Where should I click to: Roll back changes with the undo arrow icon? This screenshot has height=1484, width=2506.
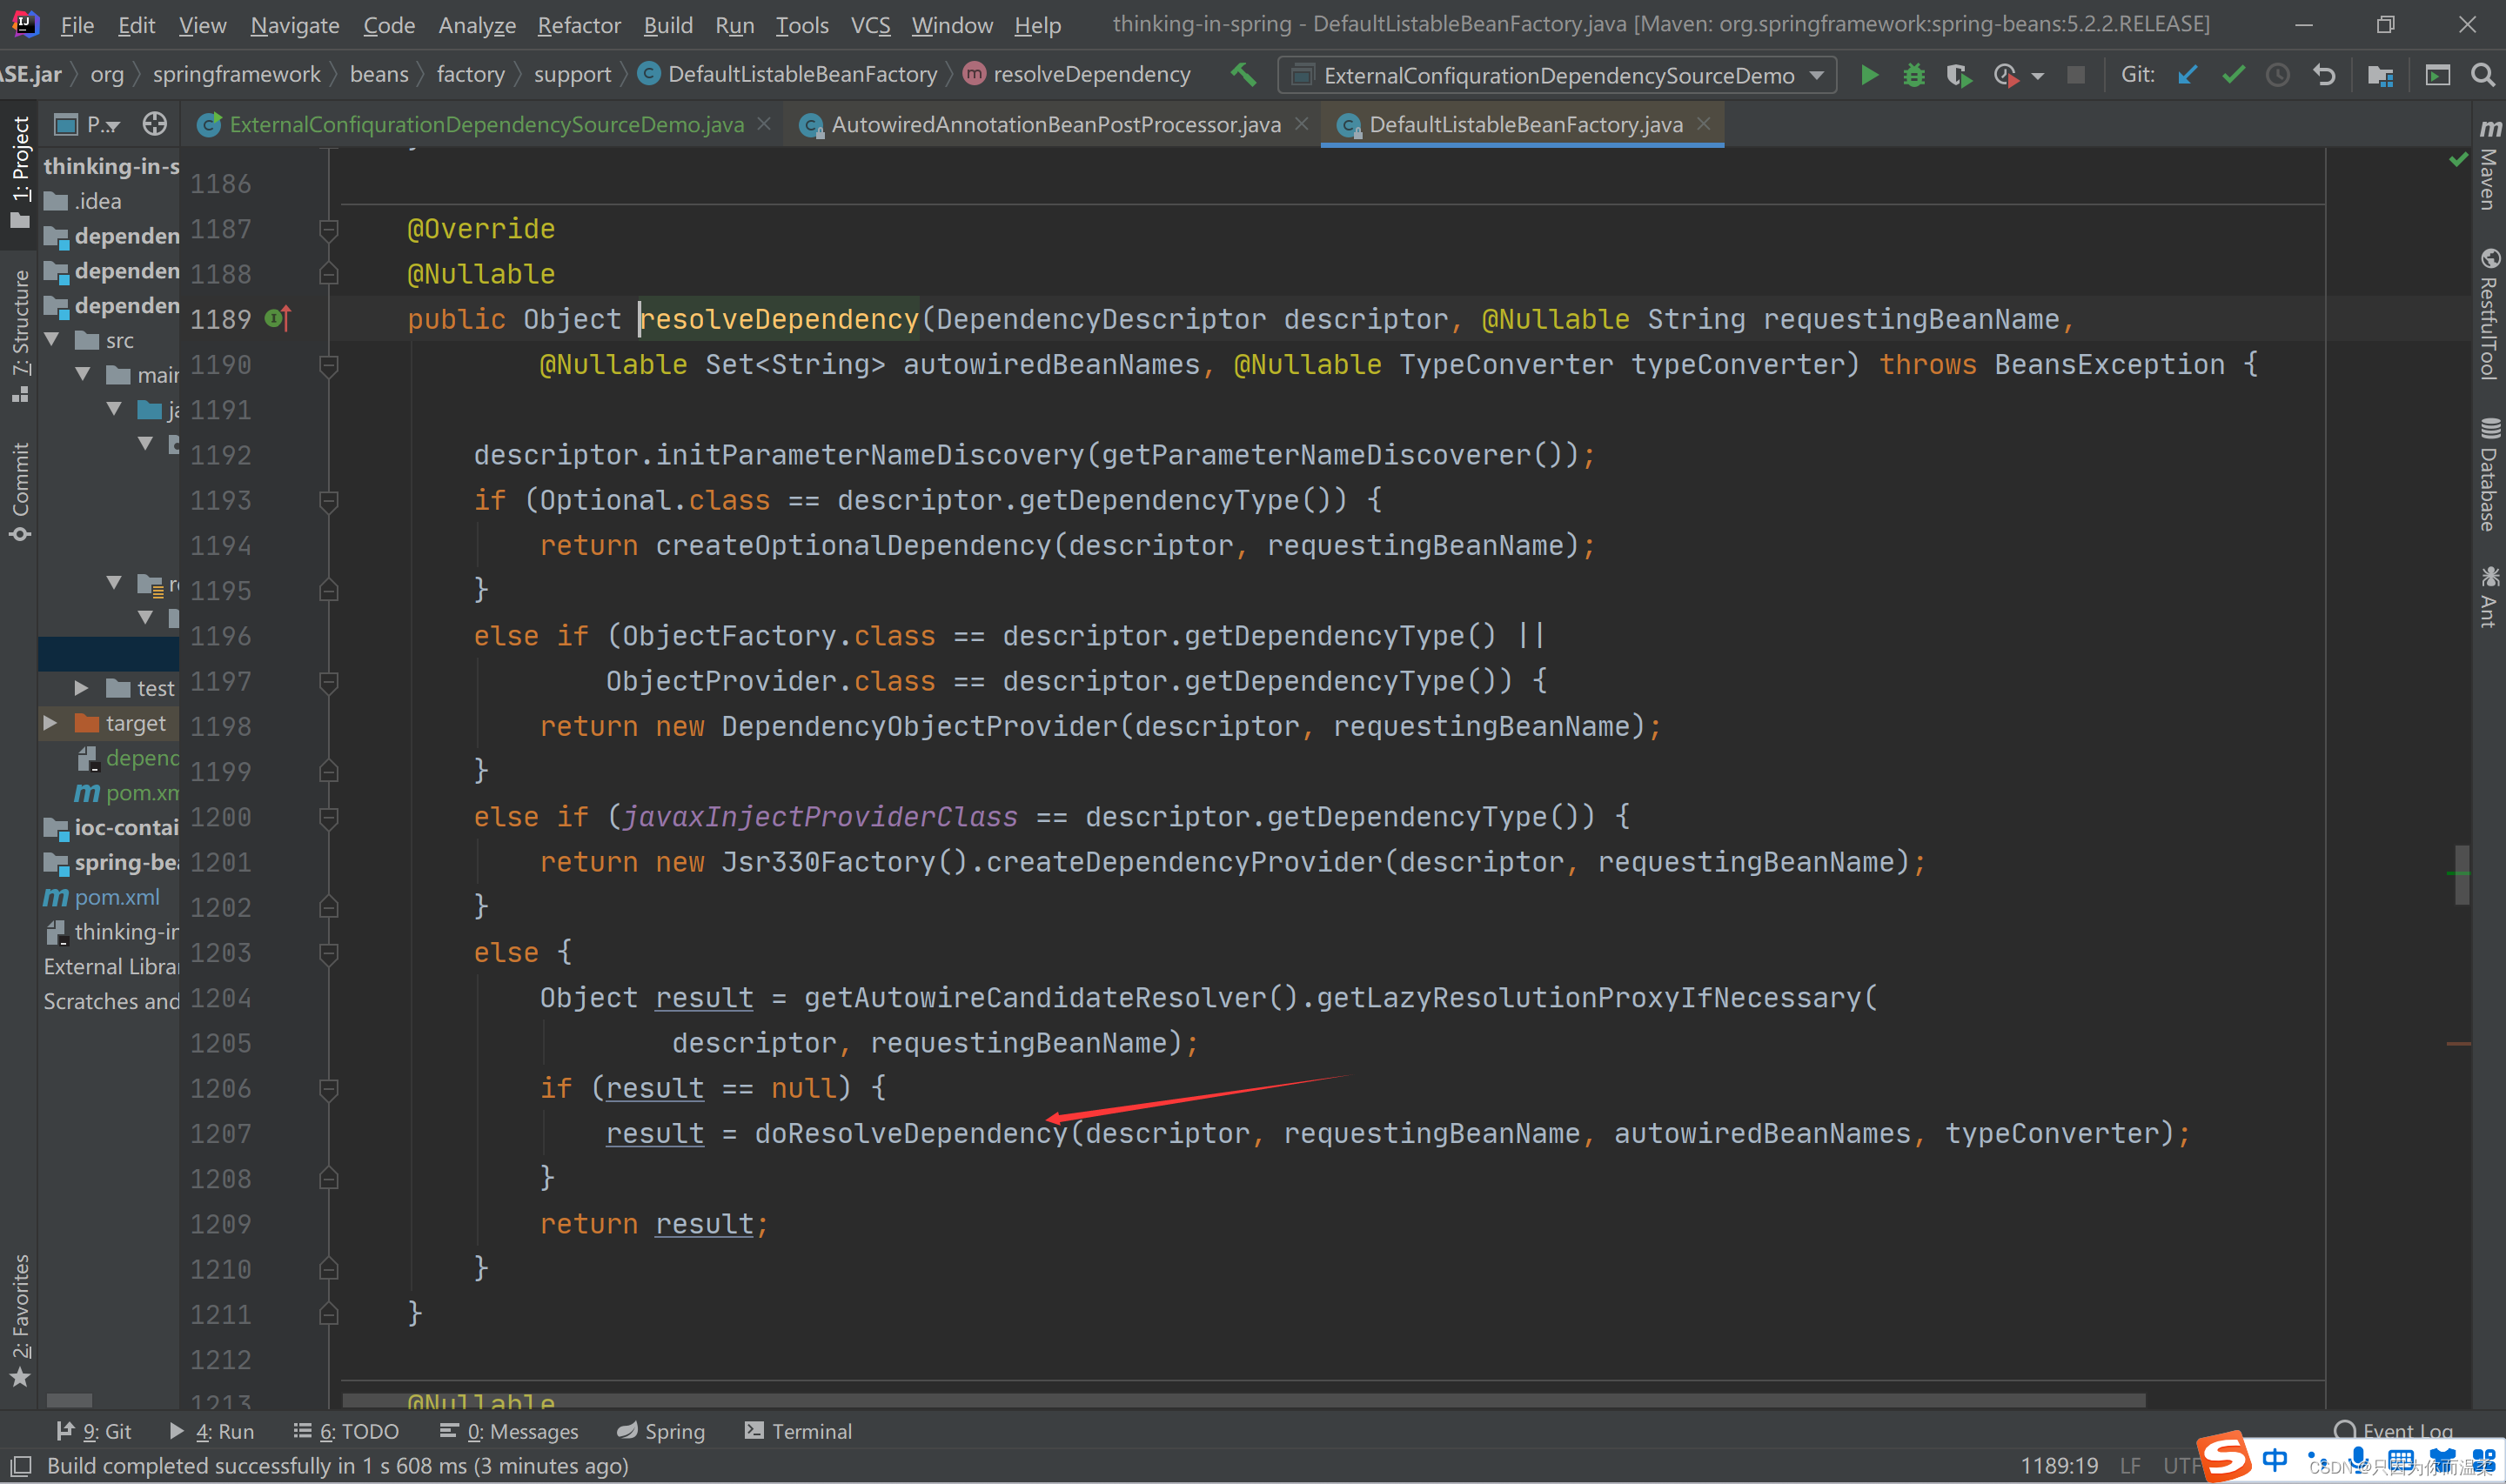point(2324,75)
